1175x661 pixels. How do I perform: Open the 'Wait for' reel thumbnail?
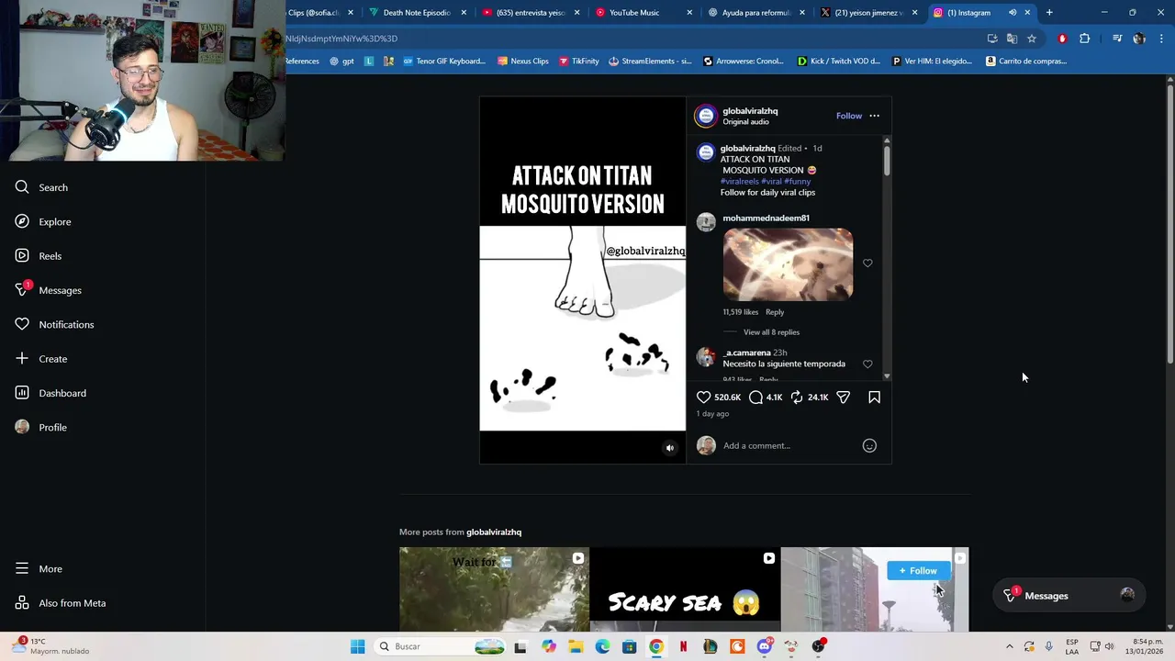coord(494,589)
